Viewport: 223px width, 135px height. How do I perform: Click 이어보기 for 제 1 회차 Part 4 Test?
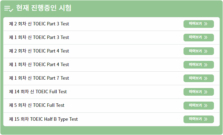[x=199, y=65]
